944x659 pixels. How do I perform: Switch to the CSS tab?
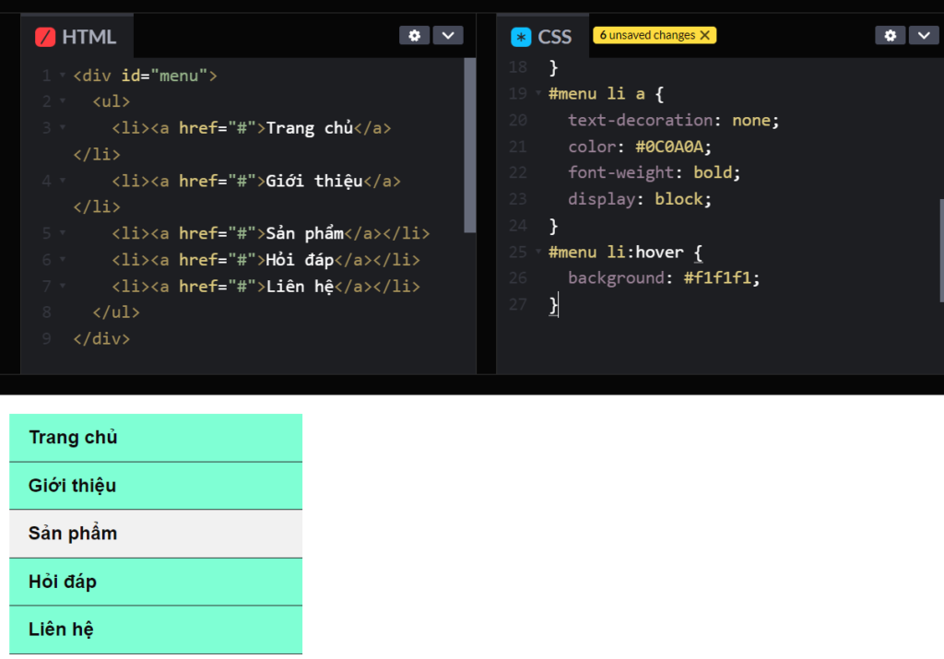point(553,37)
